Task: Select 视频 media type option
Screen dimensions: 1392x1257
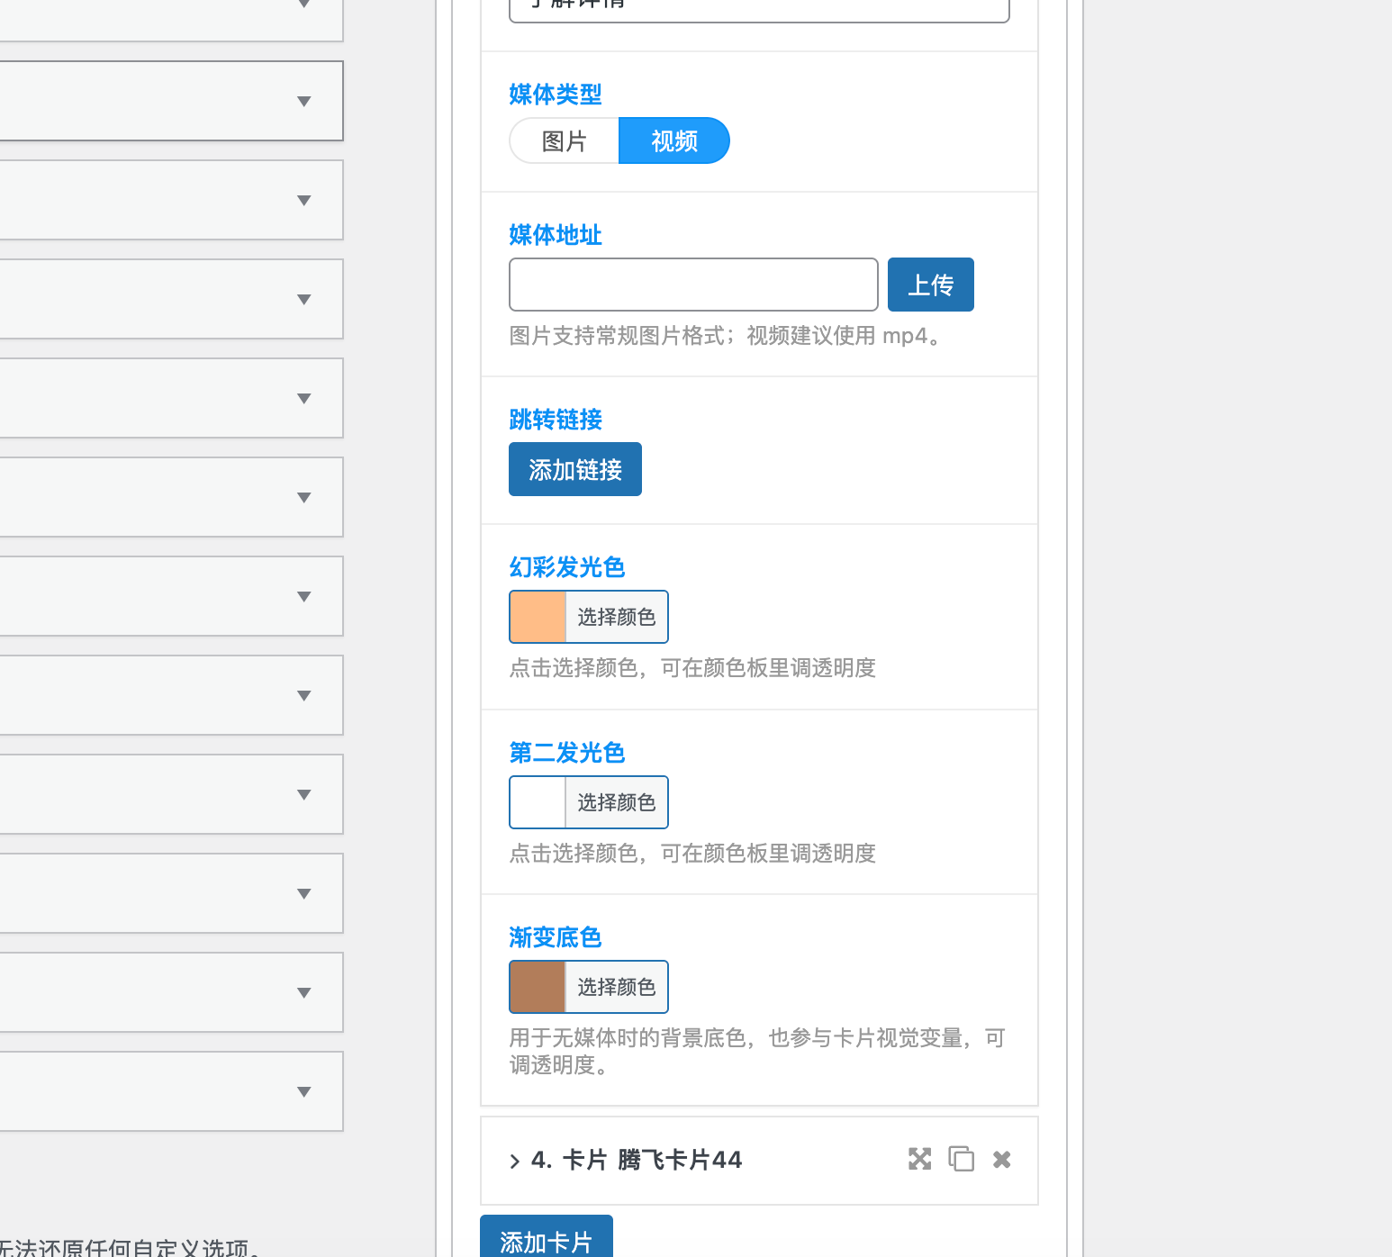Action: (674, 140)
